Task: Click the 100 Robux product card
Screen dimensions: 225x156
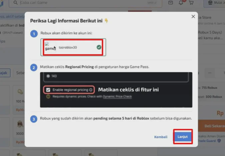Action: tap(19, 100)
